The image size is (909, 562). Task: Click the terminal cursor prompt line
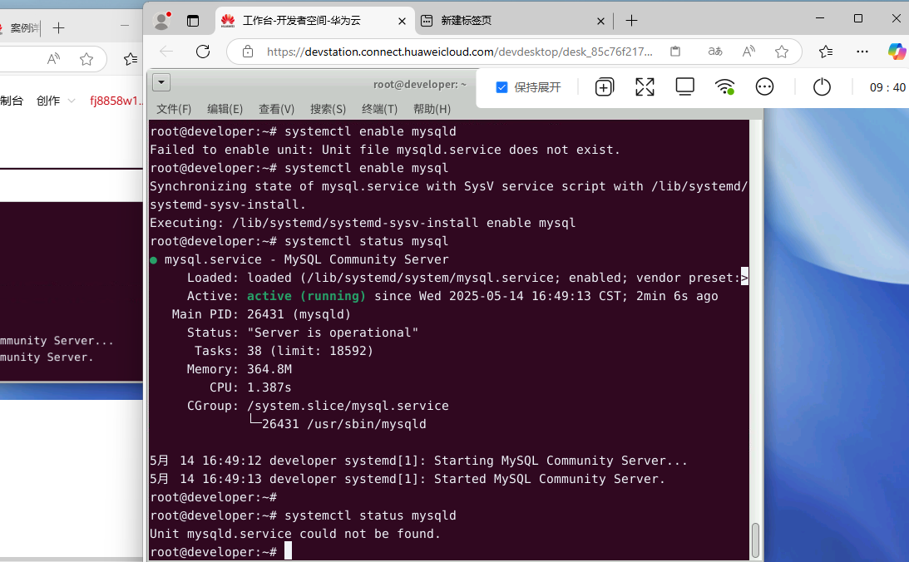[x=221, y=552]
